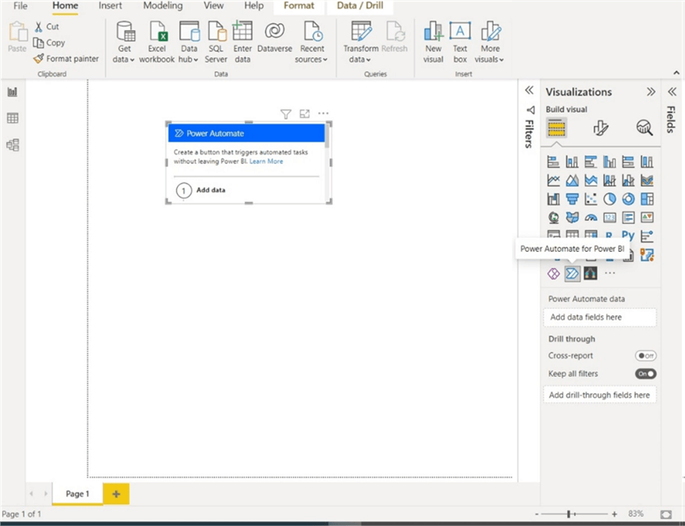This screenshot has height=526, width=685.
Task: Click the visual's filter funnel icon
Action: tap(285, 114)
